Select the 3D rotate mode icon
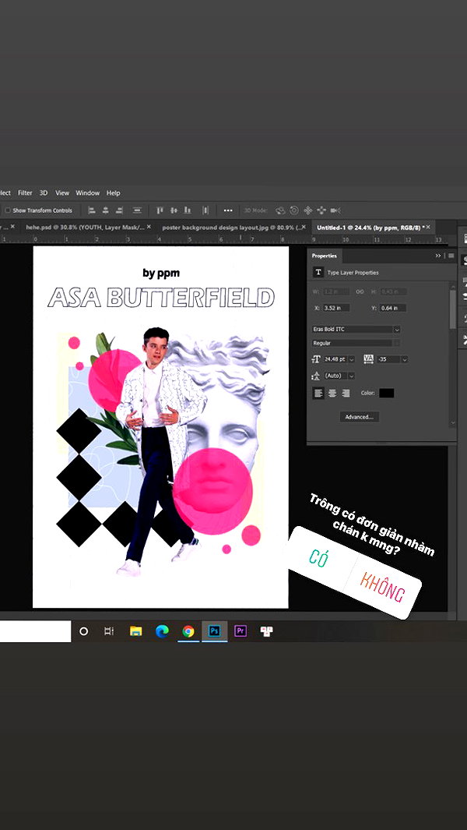This screenshot has height=830, width=467. click(x=280, y=210)
